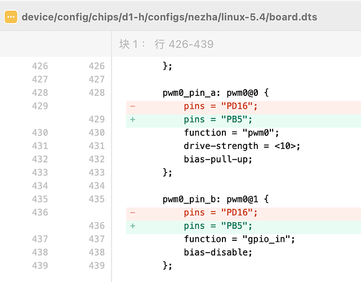
Task: Click the minus marker on removed line 429
Action: pos(132,106)
